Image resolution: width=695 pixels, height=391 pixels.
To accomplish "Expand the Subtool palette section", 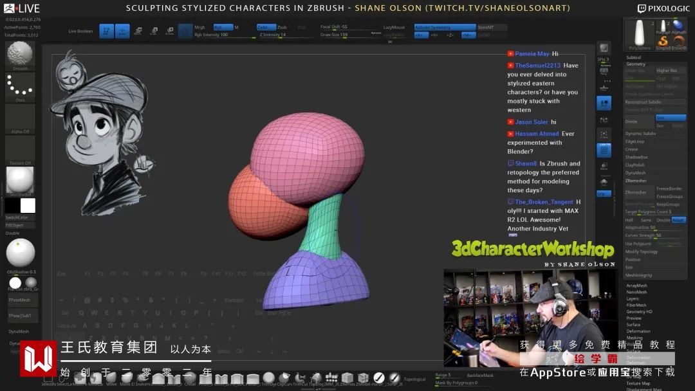I will pos(633,58).
